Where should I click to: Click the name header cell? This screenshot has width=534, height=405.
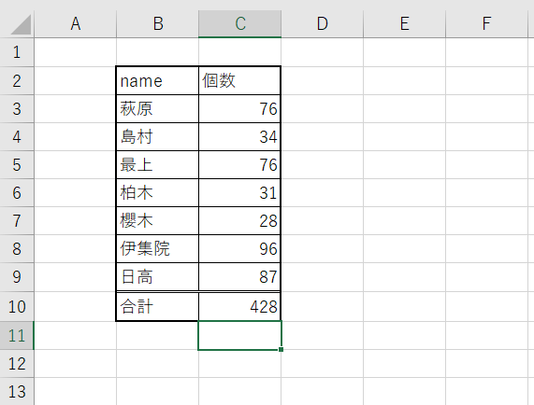pyautogui.click(x=157, y=81)
